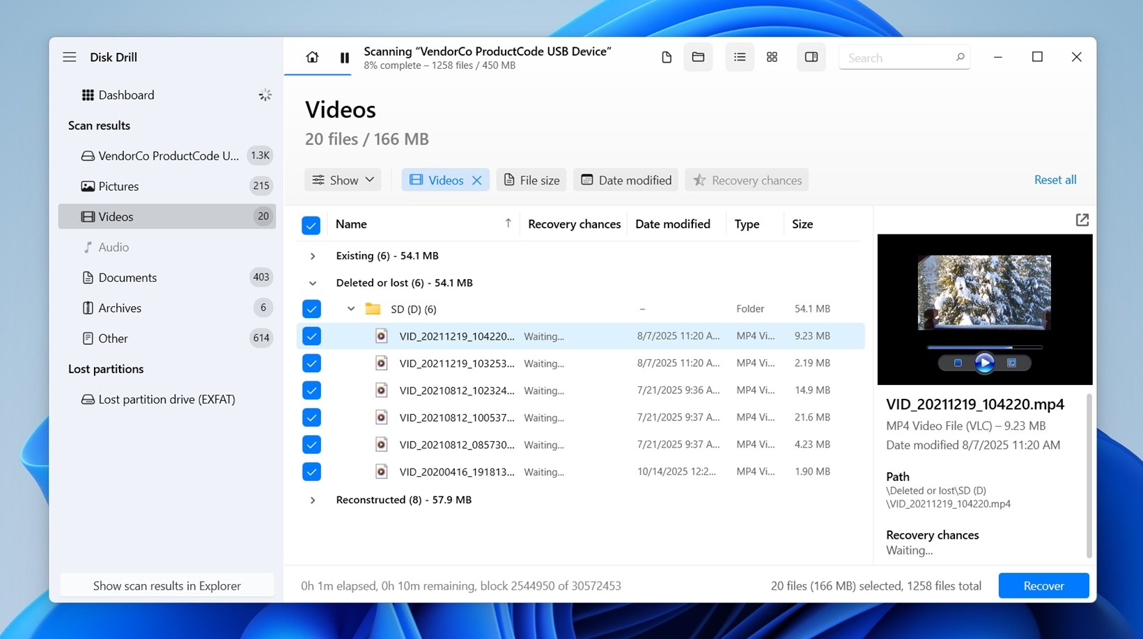1143x639 pixels.
Task: Select Pictures in the Scan results sidebar
Action: 120,186
